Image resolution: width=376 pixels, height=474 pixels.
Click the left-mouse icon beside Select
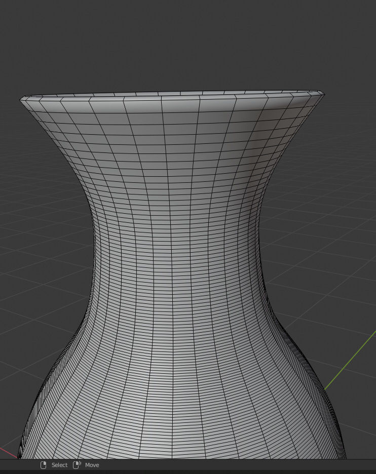coord(43,465)
